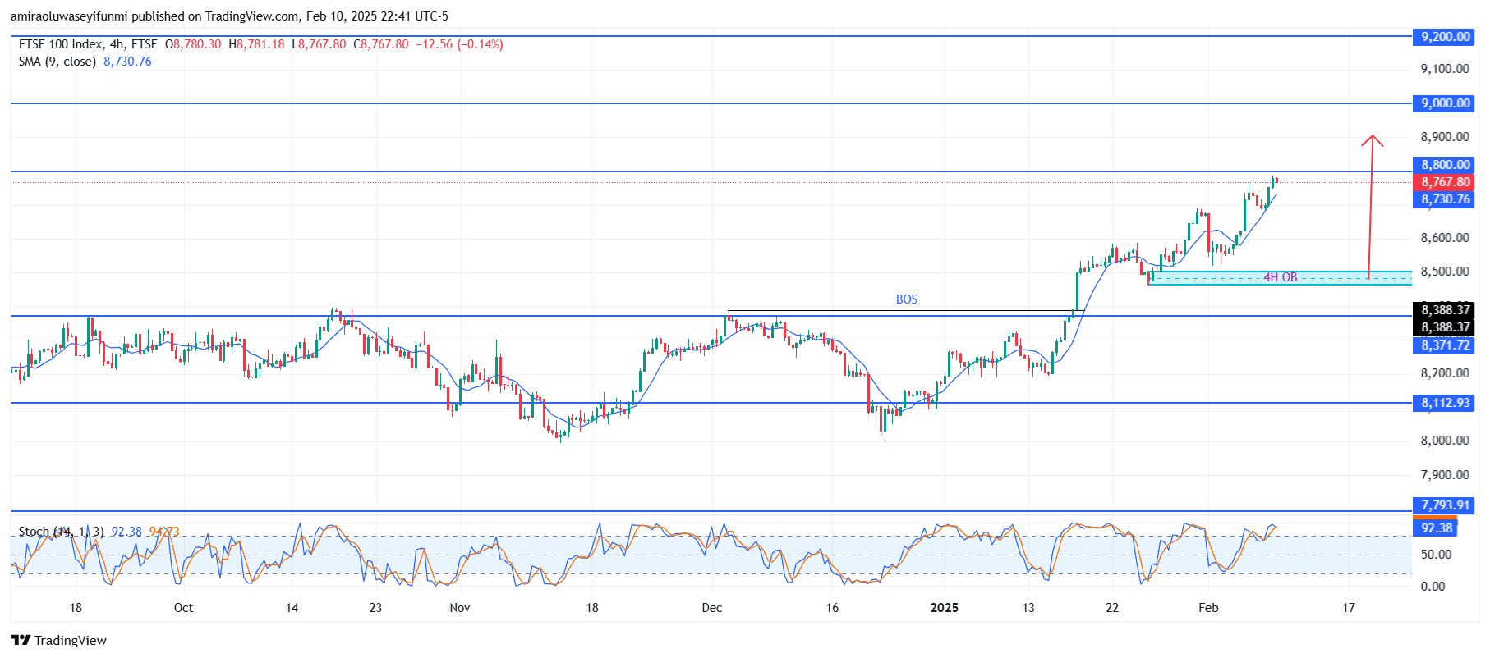Select the Stoch indicator legend
This screenshot has height=658, width=1490.
coord(61,532)
